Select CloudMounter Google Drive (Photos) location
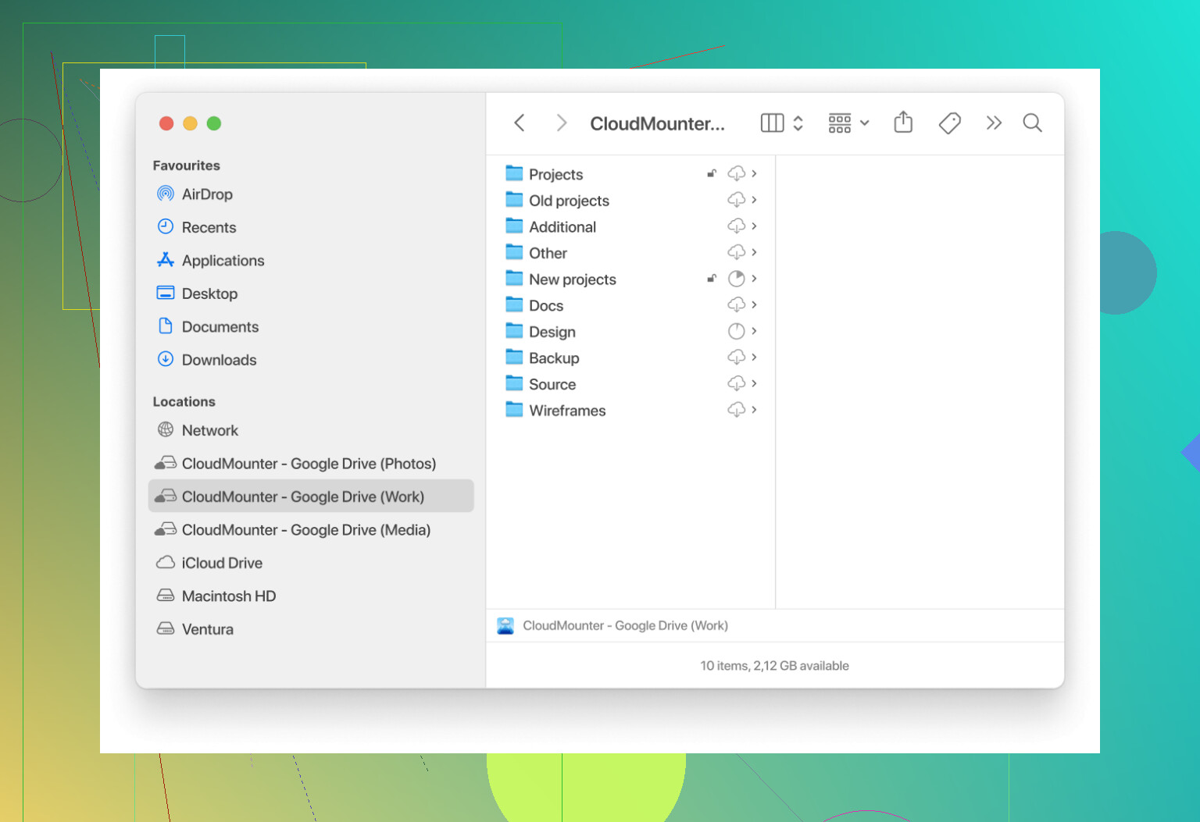 [x=309, y=464]
